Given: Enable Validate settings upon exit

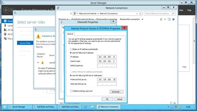Looking at the screenshot, I should (71, 91).
